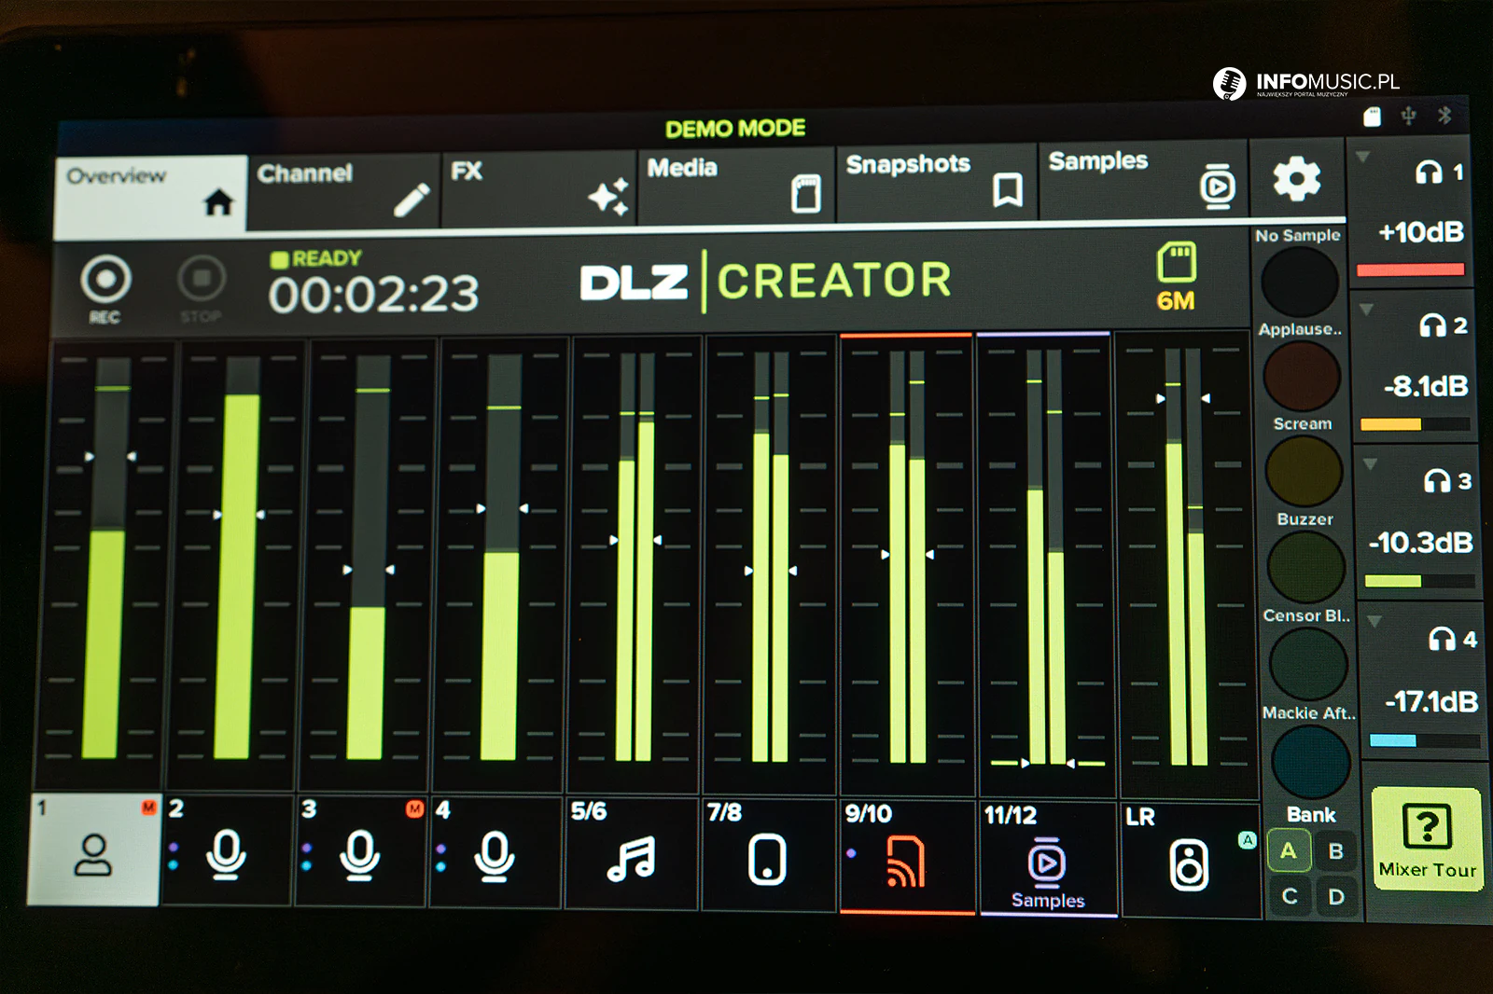Open the FX tab
Viewport: 1493px width, 994px height.
[x=538, y=189]
